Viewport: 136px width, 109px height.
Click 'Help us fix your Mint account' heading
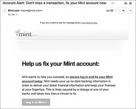click(x=61, y=64)
